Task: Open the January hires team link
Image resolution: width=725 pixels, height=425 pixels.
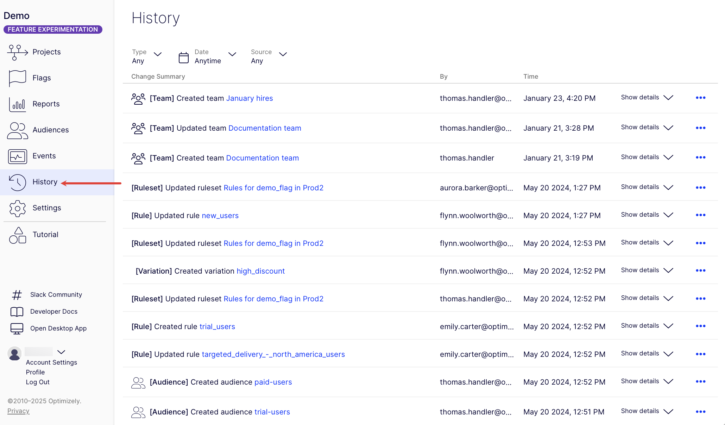Action: [250, 98]
